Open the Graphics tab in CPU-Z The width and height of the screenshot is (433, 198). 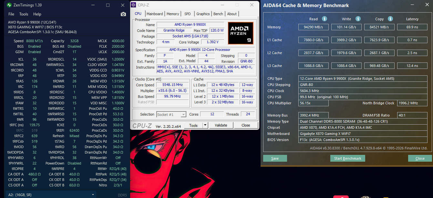203,14
